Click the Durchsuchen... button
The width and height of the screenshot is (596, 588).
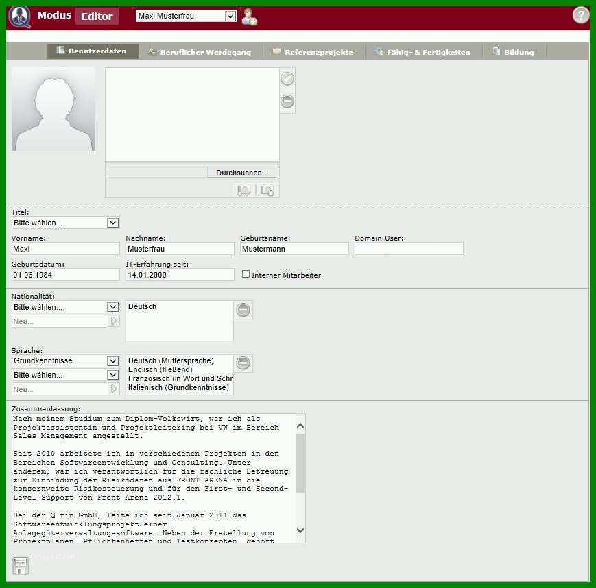(x=241, y=173)
